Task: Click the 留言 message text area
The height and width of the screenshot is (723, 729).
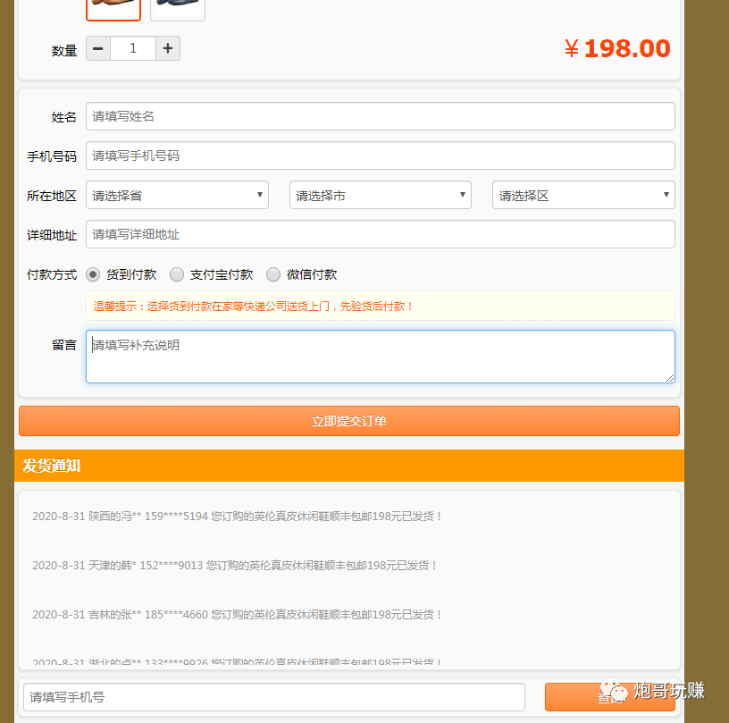Action: tap(380, 357)
